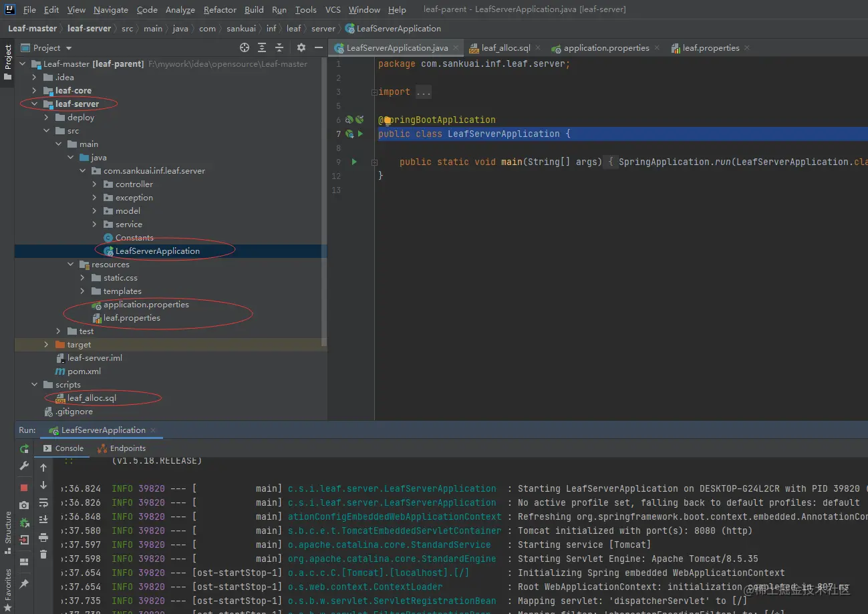Select leaf.properties in resources folder

tap(132, 318)
